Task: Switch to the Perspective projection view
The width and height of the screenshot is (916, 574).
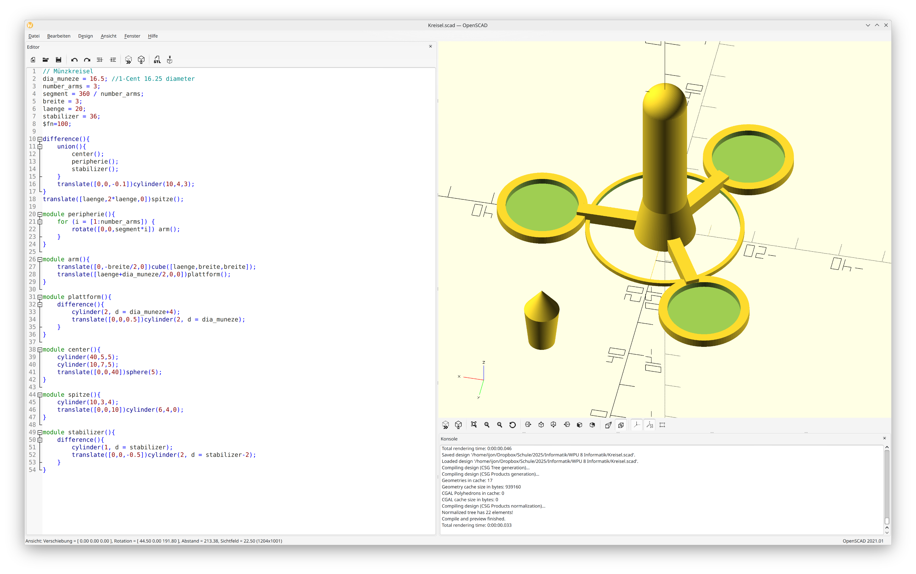Action: (608, 425)
